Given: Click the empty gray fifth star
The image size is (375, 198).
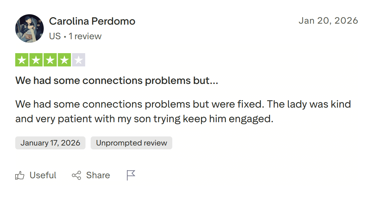Looking at the screenshot, I should point(79,60).
